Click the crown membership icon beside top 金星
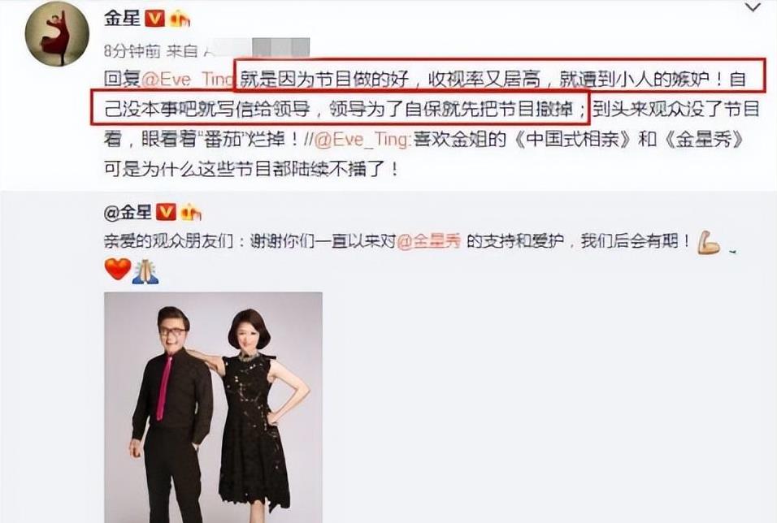Image resolution: width=777 pixels, height=523 pixels. tap(180, 19)
